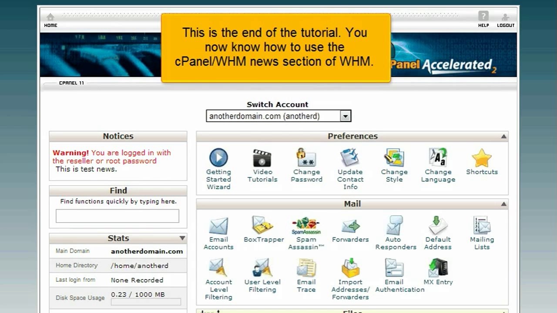
Task: Launch the BoxTrapper icon
Action: point(263,226)
